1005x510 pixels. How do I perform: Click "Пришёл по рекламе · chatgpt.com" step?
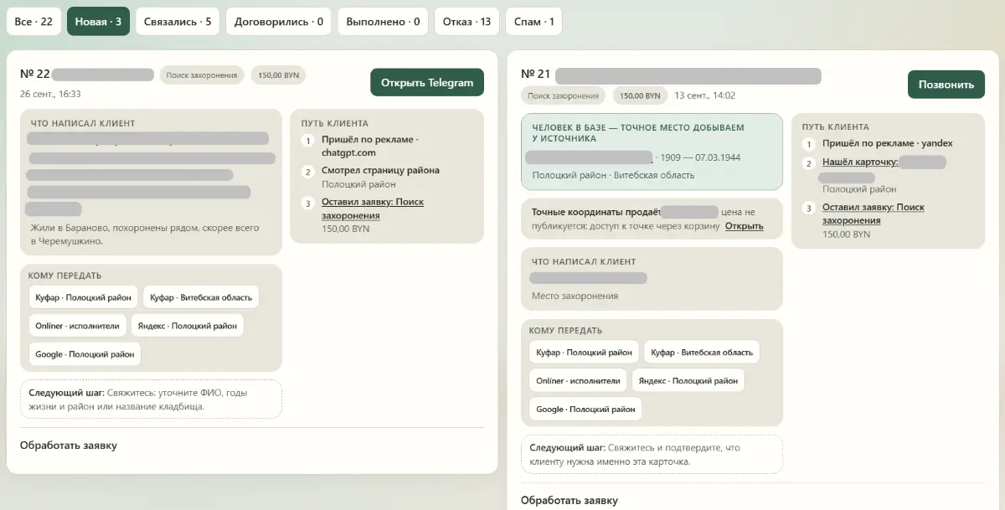point(369,147)
